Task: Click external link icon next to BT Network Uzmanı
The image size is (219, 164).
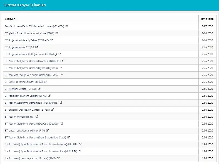Action: (39, 89)
